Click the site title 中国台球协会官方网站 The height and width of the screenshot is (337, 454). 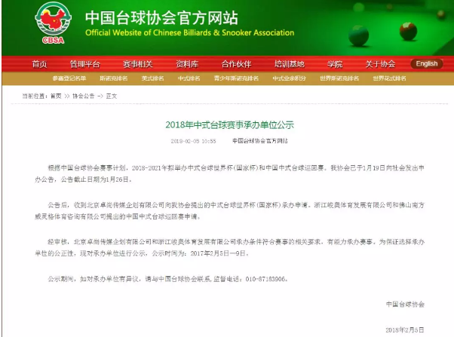161,17
